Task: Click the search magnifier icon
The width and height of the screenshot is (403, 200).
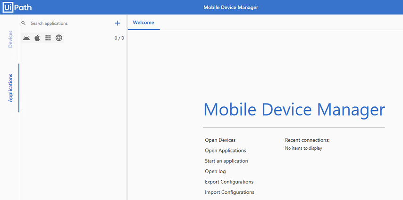Action: 24,23
